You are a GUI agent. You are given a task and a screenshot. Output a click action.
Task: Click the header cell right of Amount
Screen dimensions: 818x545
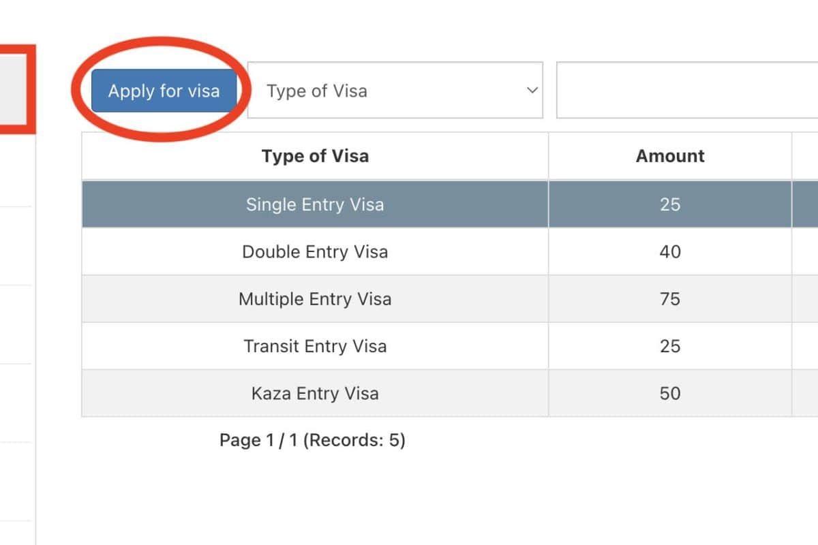point(805,156)
